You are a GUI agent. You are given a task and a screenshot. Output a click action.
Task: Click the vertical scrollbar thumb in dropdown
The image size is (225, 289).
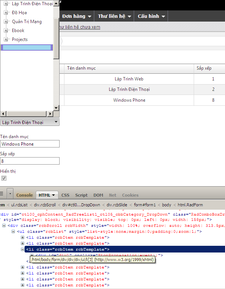56,38
